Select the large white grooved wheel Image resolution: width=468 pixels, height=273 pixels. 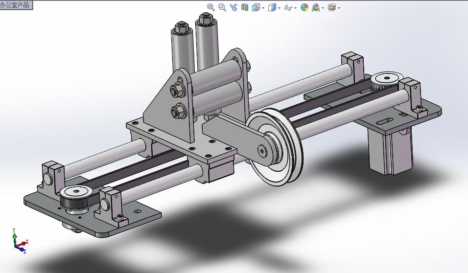point(275,147)
